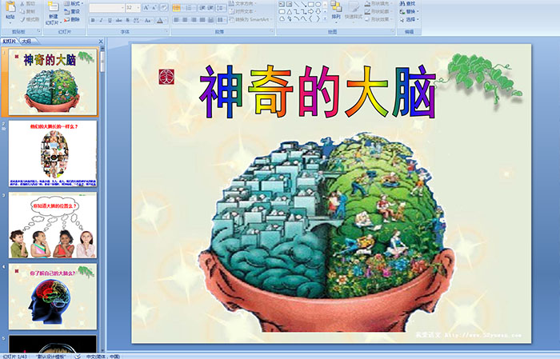This screenshot has height=359, width=560.
Task: Open the Select (选择) menu
Action: (x=409, y=19)
